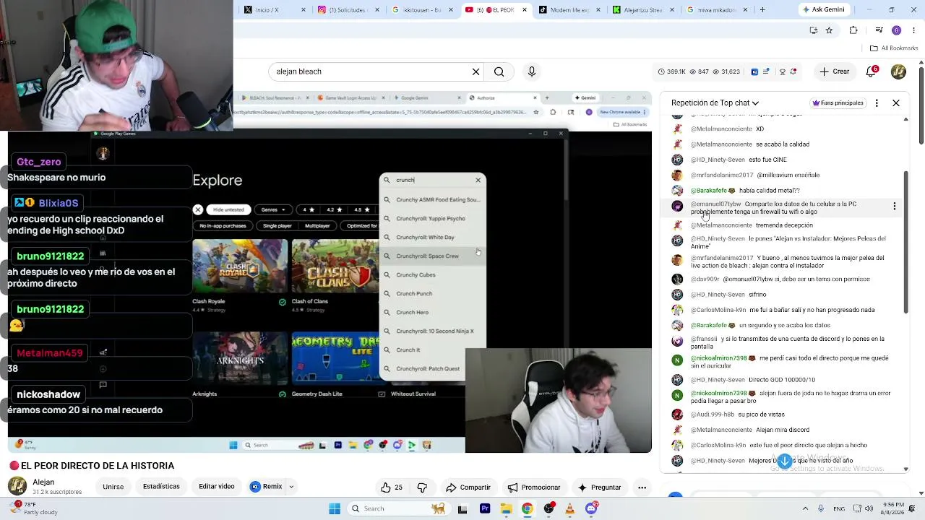Clear the crunch search in Google Play Games
This screenshot has width=925, height=520.
[x=478, y=180]
